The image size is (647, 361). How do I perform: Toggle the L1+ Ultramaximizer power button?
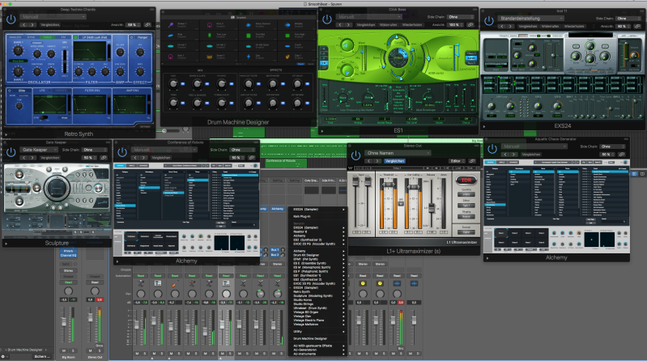point(355,155)
